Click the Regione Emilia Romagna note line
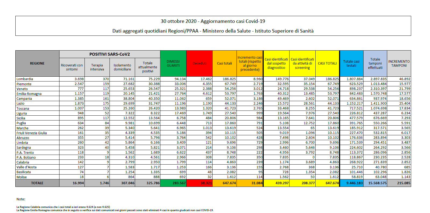 click(x=115, y=210)
